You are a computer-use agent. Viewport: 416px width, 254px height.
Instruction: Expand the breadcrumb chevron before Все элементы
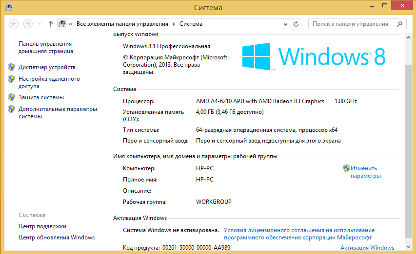[x=71, y=24]
